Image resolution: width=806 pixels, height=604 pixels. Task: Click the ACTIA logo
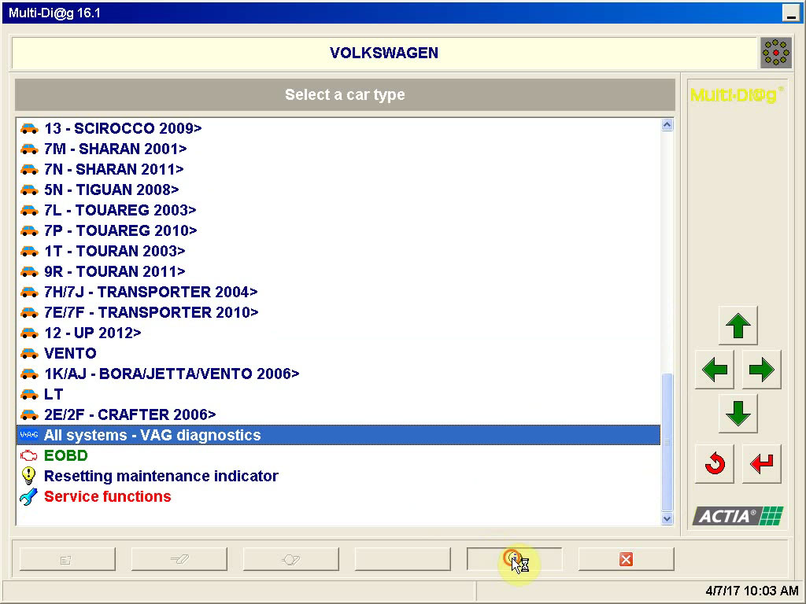coord(738,516)
